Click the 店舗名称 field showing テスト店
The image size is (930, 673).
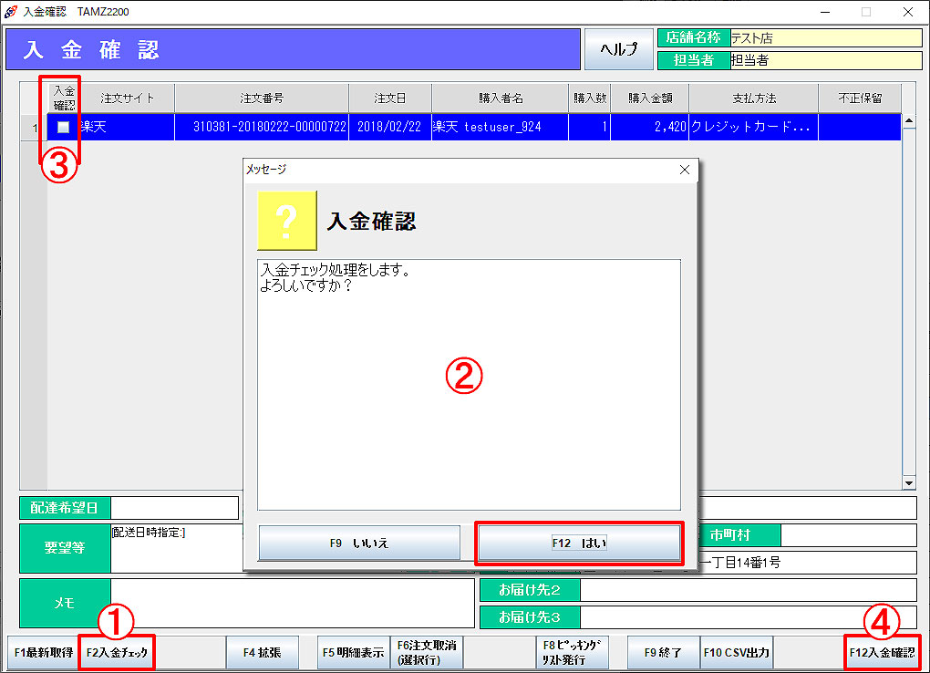(x=826, y=38)
